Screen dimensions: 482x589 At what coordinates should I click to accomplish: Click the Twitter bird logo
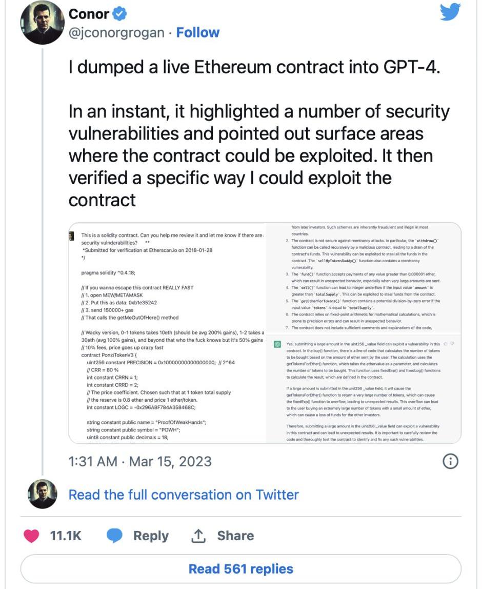450,13
